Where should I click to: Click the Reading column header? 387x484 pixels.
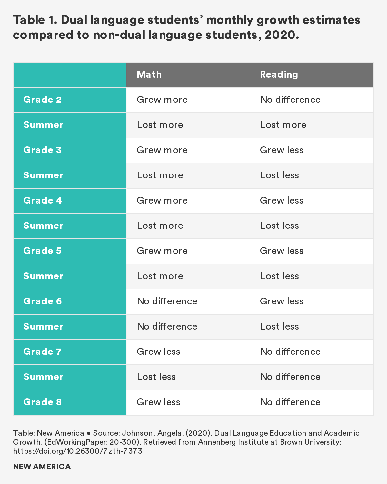pos(279,75)
